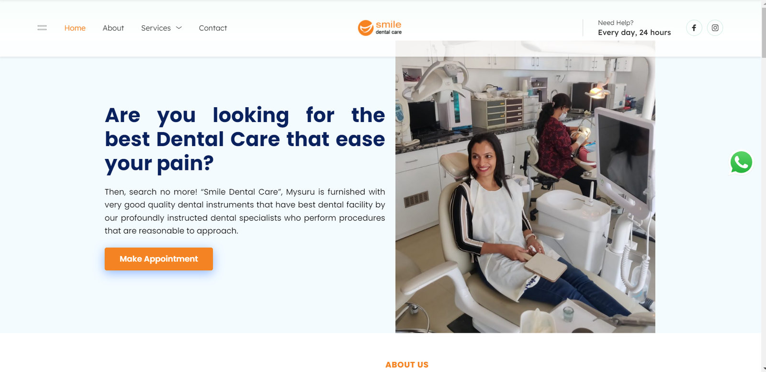
Task: Open the Contact page link
Action: [213, 28]
